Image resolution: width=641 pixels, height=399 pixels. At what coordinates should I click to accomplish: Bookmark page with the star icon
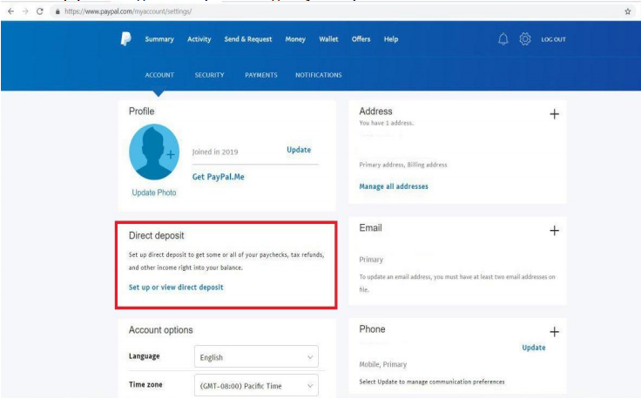tap(628, 9)
